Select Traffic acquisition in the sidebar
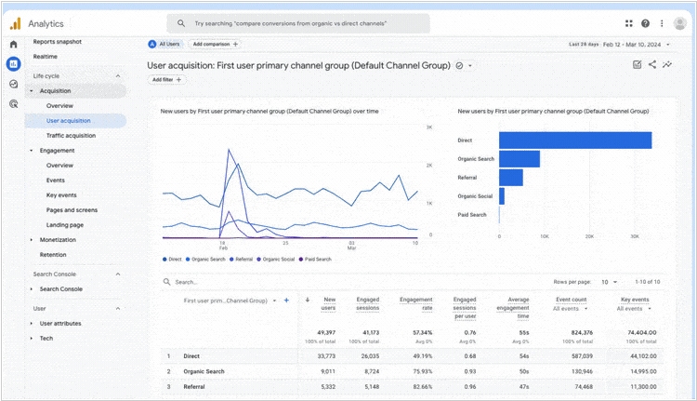The height and width of the screenshot is (401, 697). tap(71, 135)
